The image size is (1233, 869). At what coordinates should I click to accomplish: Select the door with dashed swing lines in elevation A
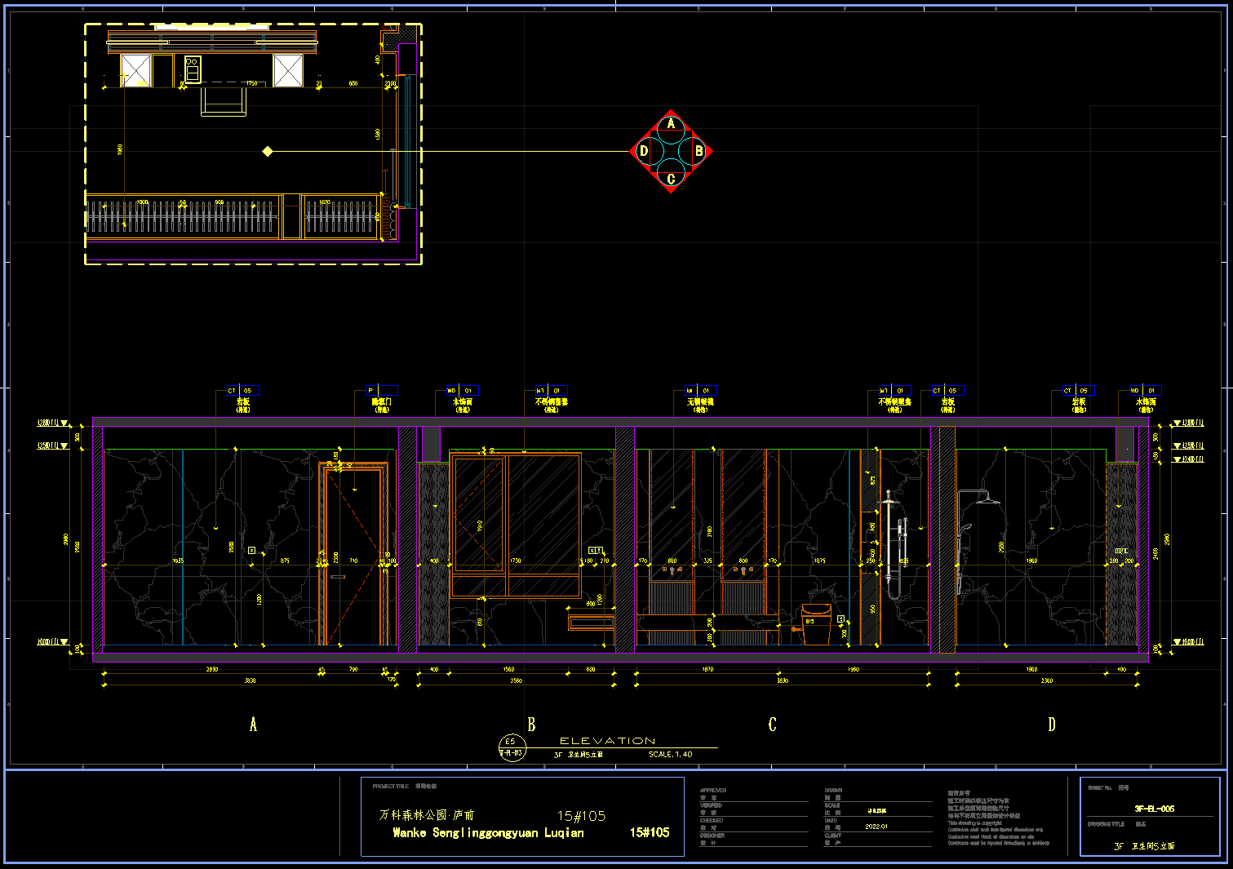click(x=354, y=553)
